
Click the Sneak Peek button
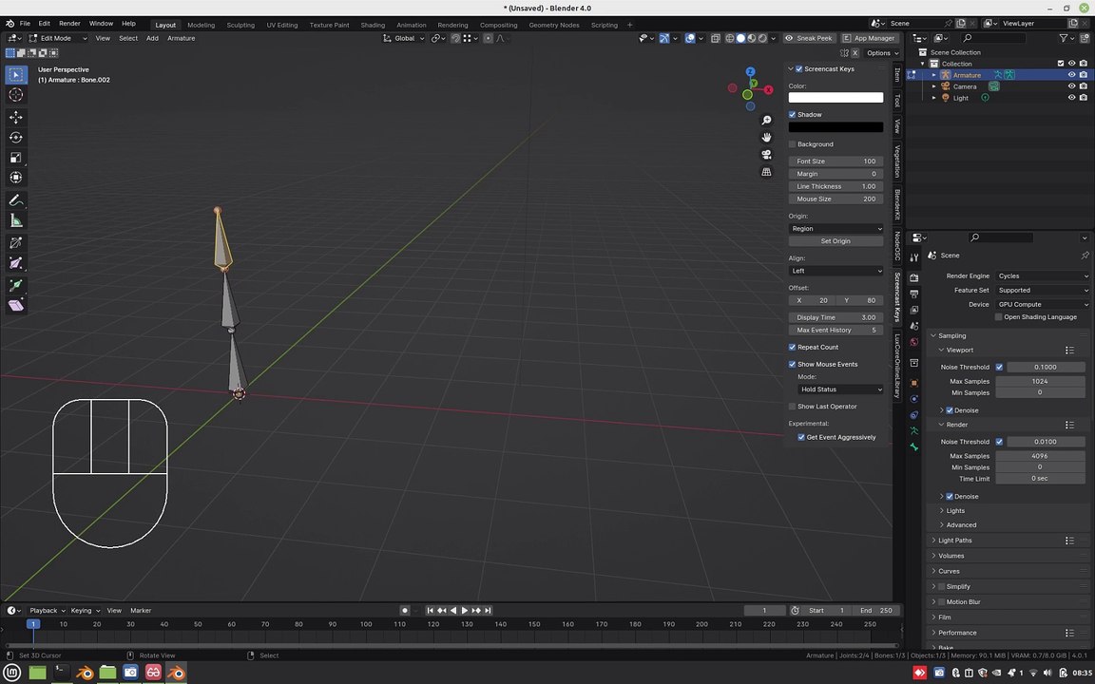810,38
